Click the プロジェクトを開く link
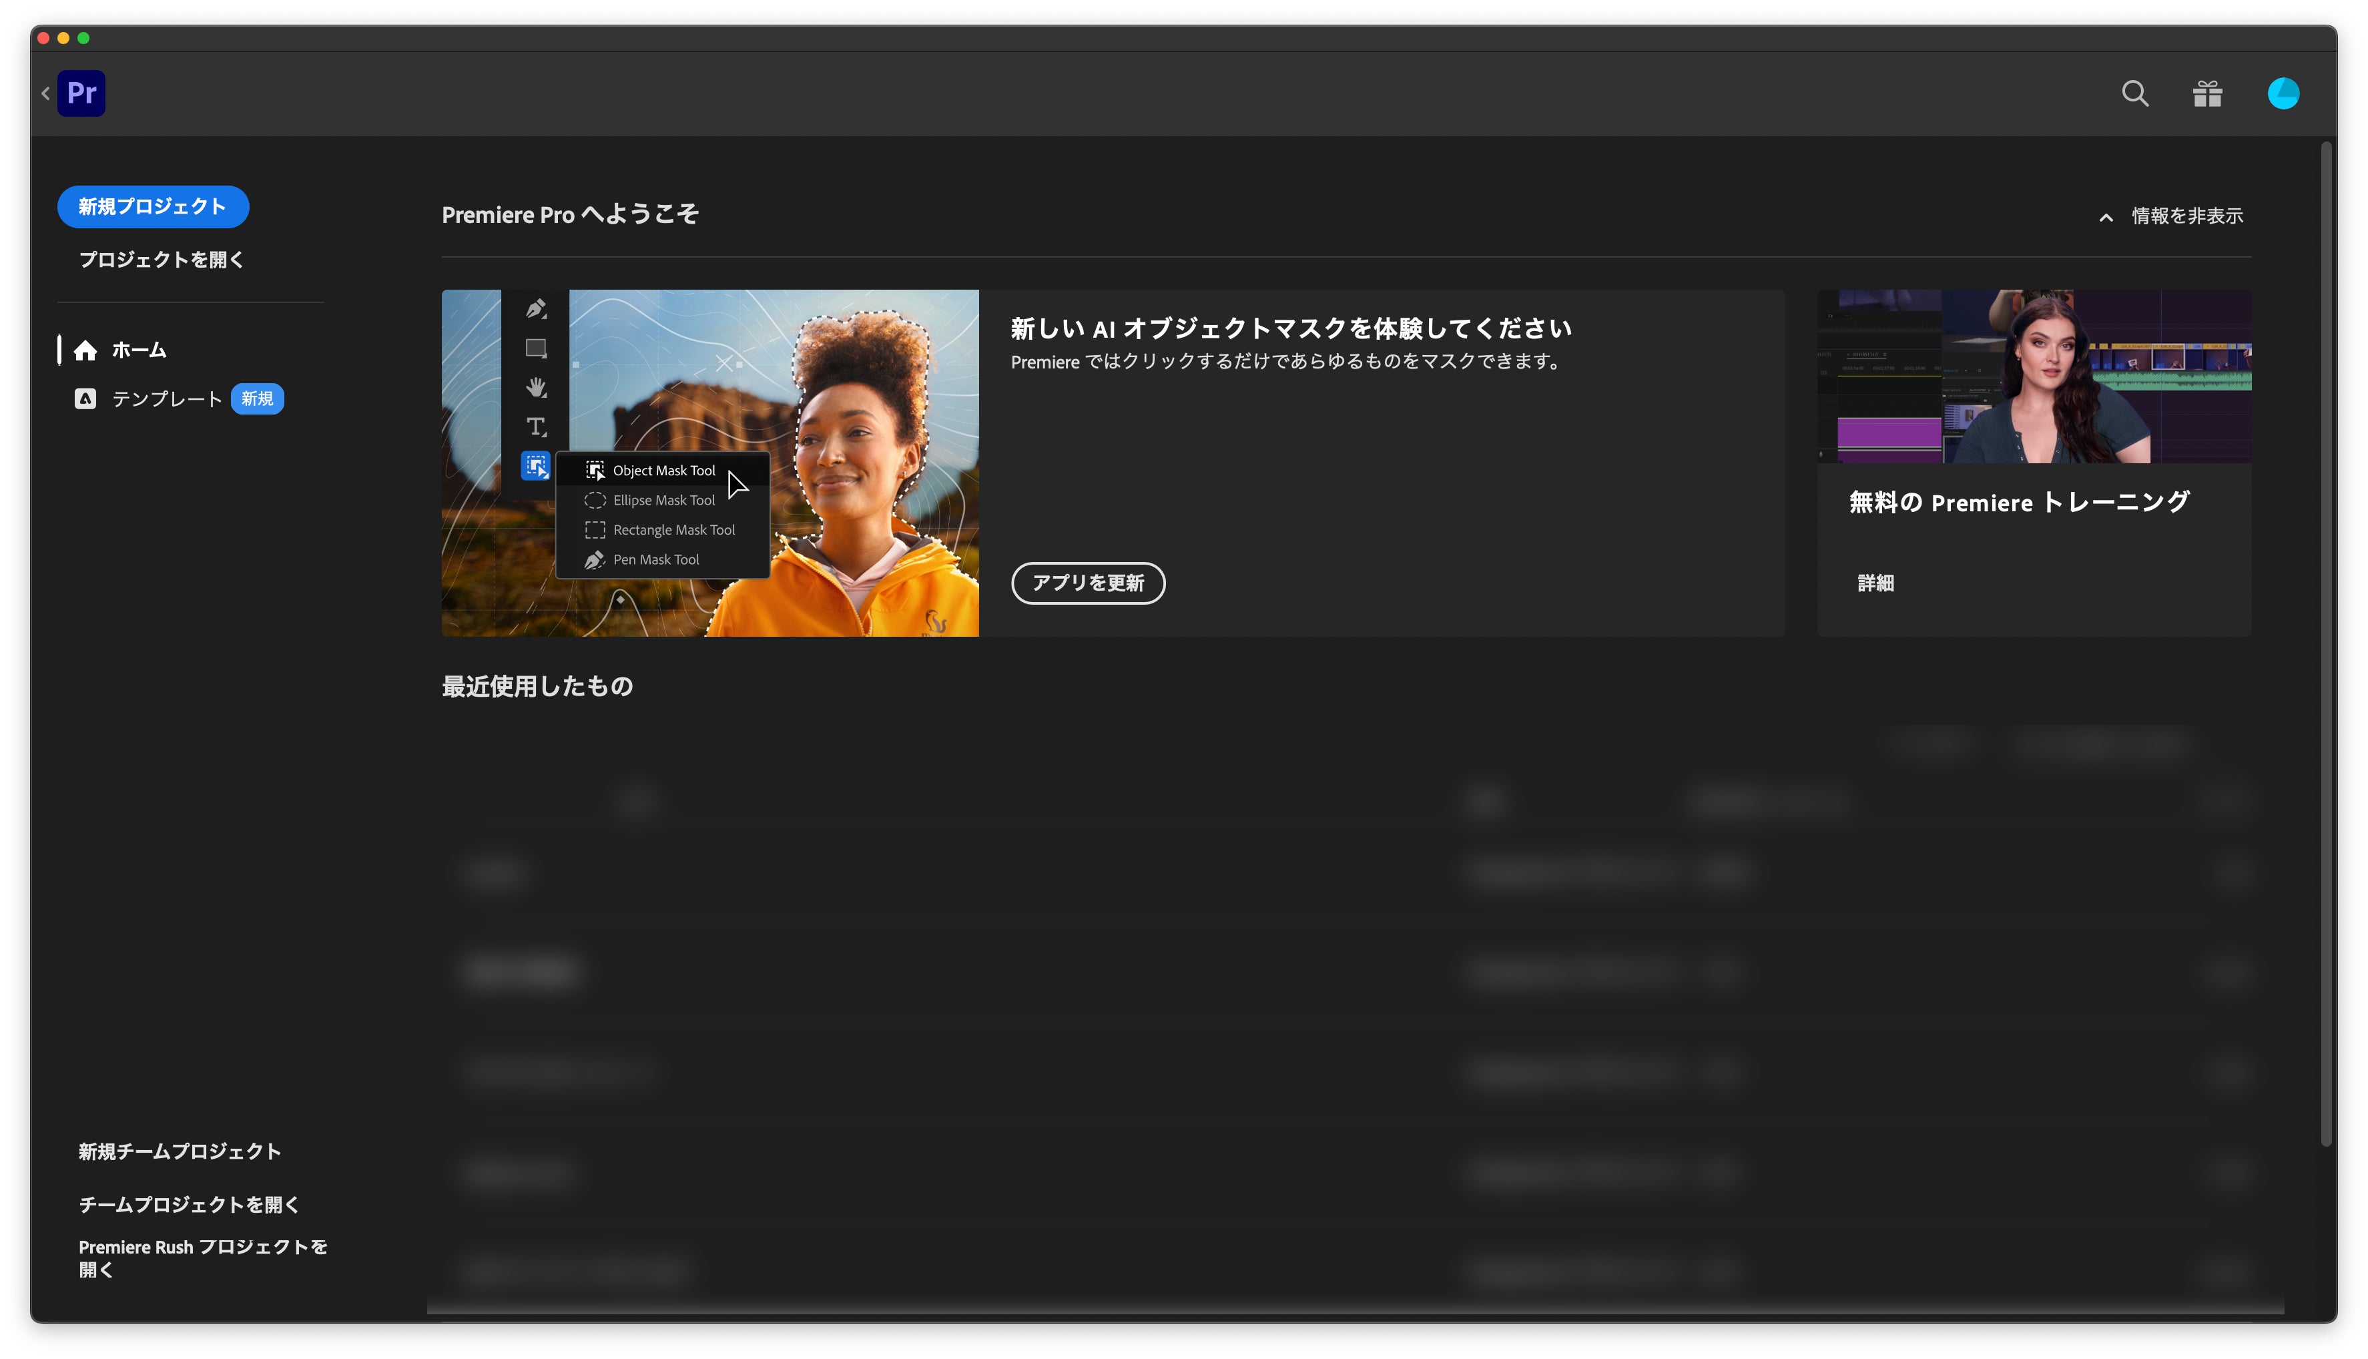The height and width of the screenshot is (1359, 2368). [160, 260]
